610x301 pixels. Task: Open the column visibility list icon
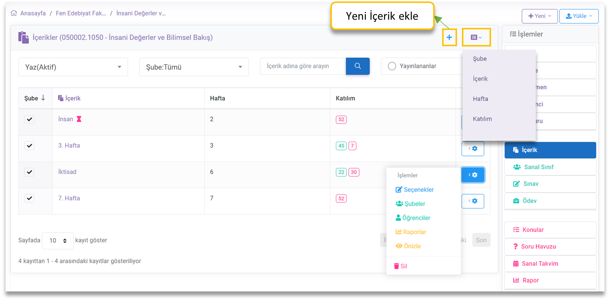[x=476, y=37]
